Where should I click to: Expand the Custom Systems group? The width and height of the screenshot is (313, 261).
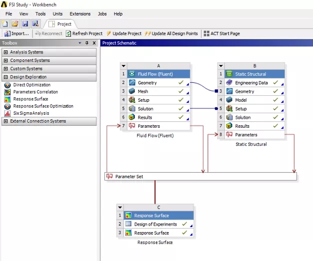pyautogui.click(x=6, y=69)
